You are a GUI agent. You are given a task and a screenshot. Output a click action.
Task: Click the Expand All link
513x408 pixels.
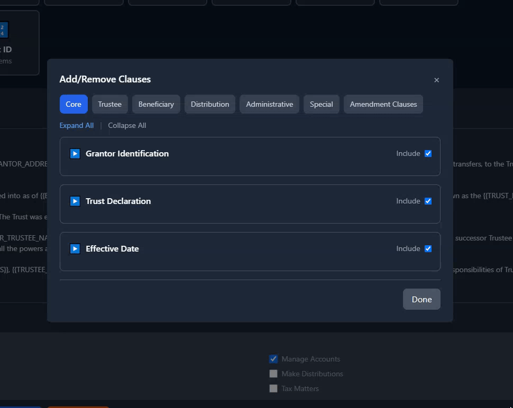pos(77,126)
